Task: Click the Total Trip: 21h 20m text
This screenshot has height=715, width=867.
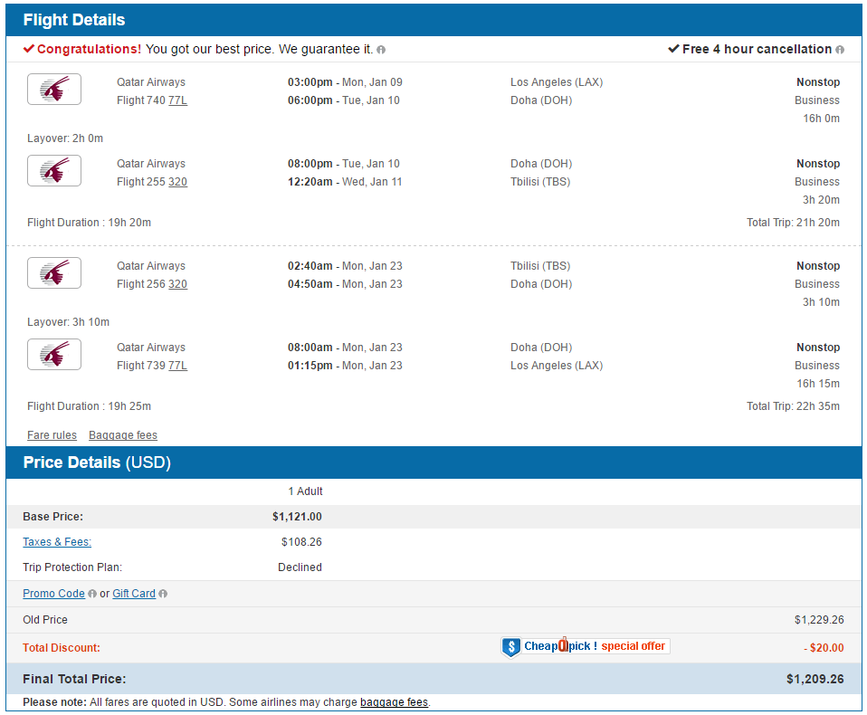Action: coord(793,223)
